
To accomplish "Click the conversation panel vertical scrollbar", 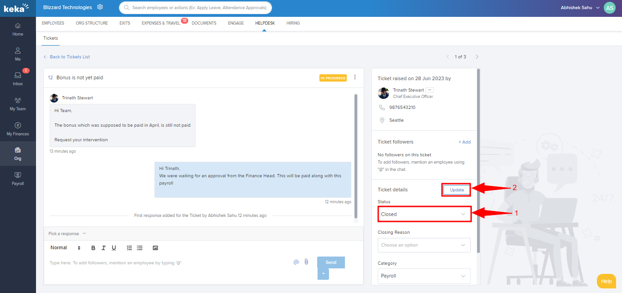I will pos(355,155).
